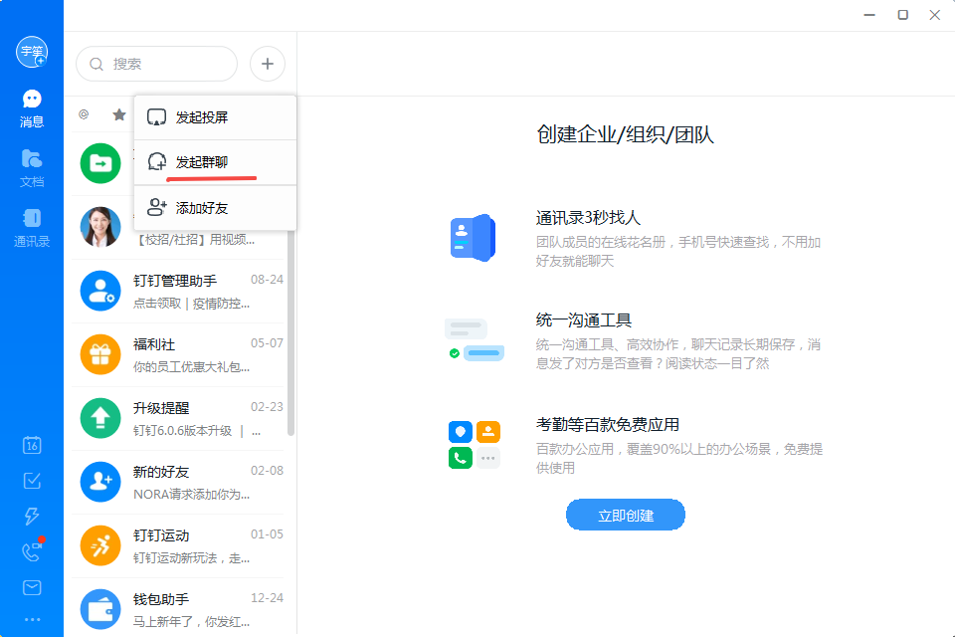Click the plus icon next to search bar
This screenshot has height=637, width=955.
(x=267, y=63)
